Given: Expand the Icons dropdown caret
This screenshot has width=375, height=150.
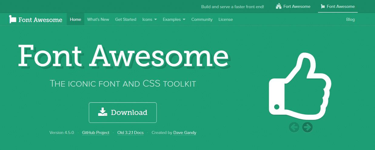Looking at the screenshot, I should coord(156,20).
